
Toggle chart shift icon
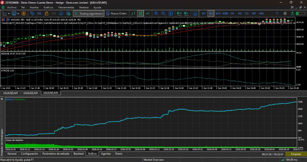186,13
